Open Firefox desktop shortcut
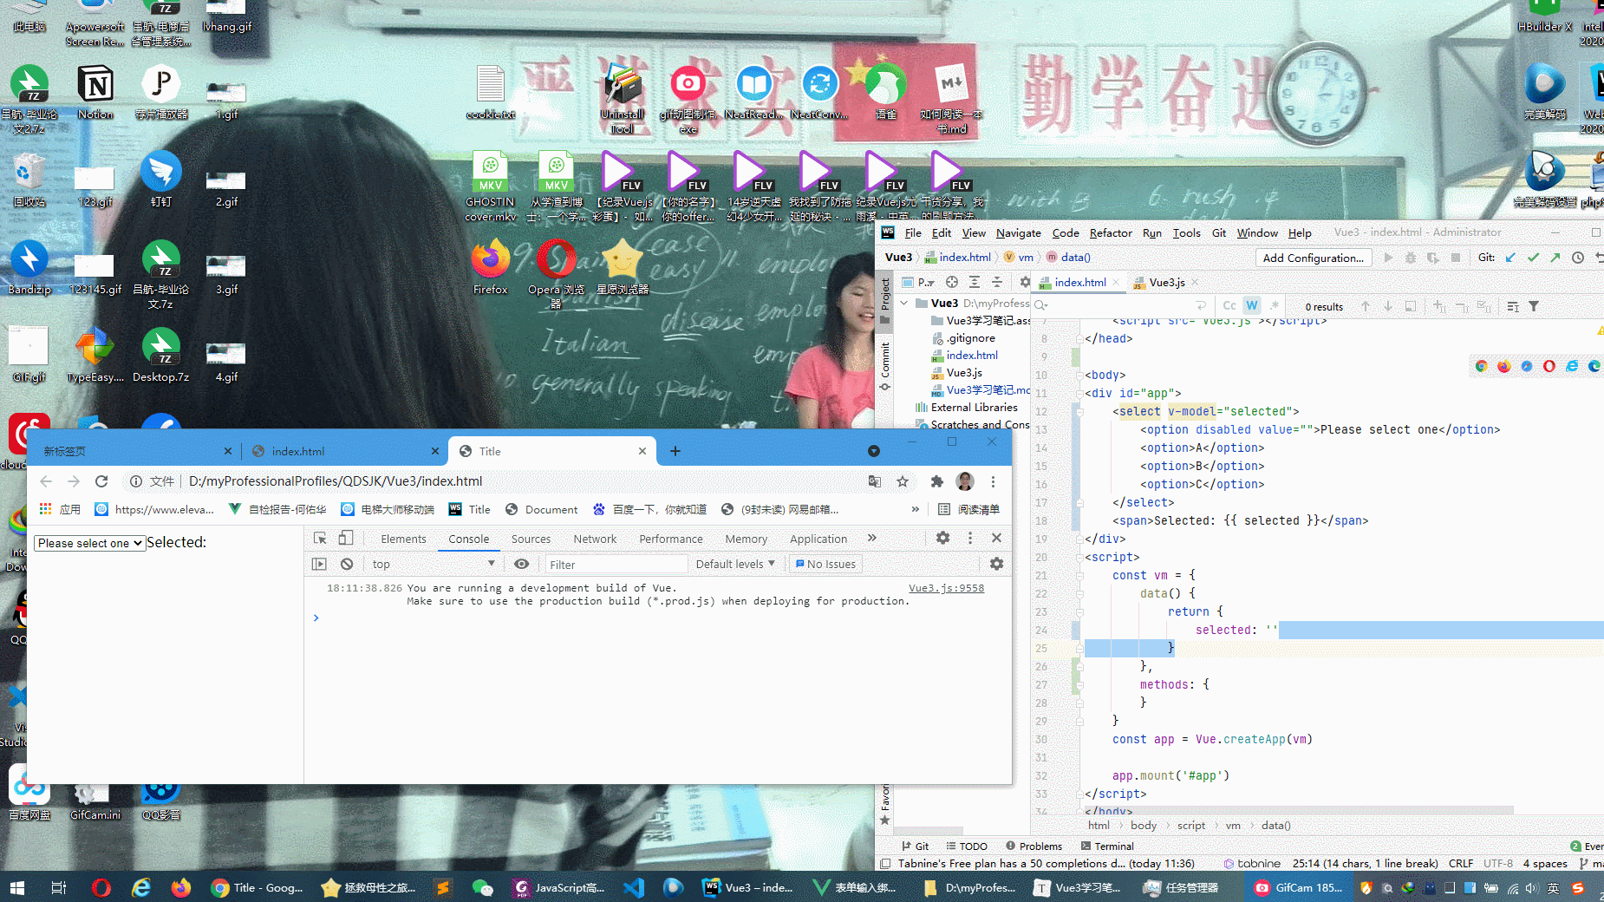Screen dimensions: 1604x902 pos(491,267)
